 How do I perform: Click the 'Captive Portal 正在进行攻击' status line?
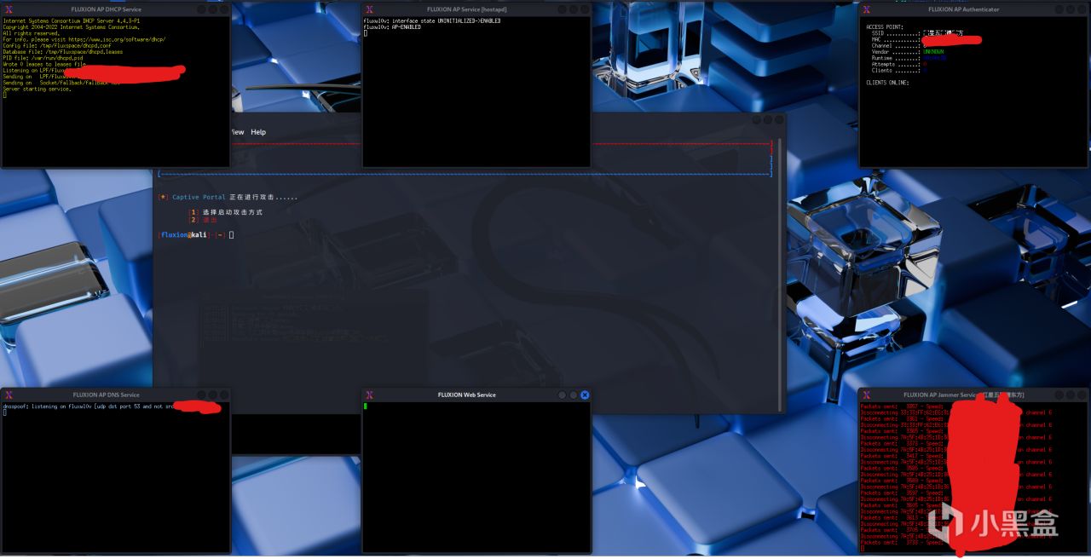pyautogui.click(x=228, y=197)
